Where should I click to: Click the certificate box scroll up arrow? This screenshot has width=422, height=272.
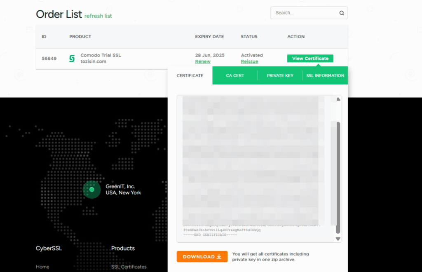[338, 99]
